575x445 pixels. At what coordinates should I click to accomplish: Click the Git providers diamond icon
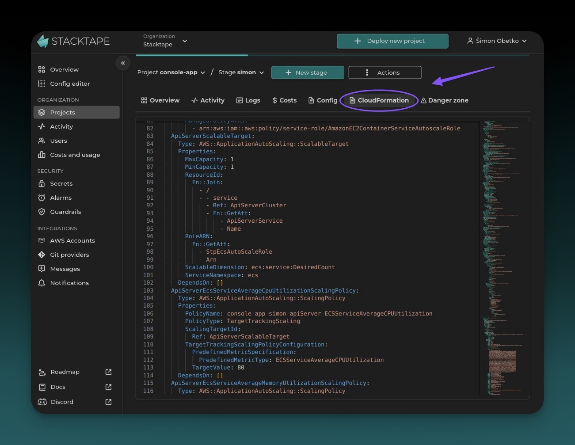(x=42, y=255)
